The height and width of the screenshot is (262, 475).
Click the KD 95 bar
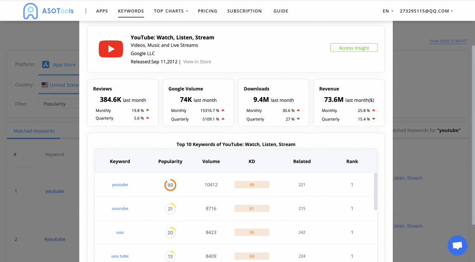(252, 232)
